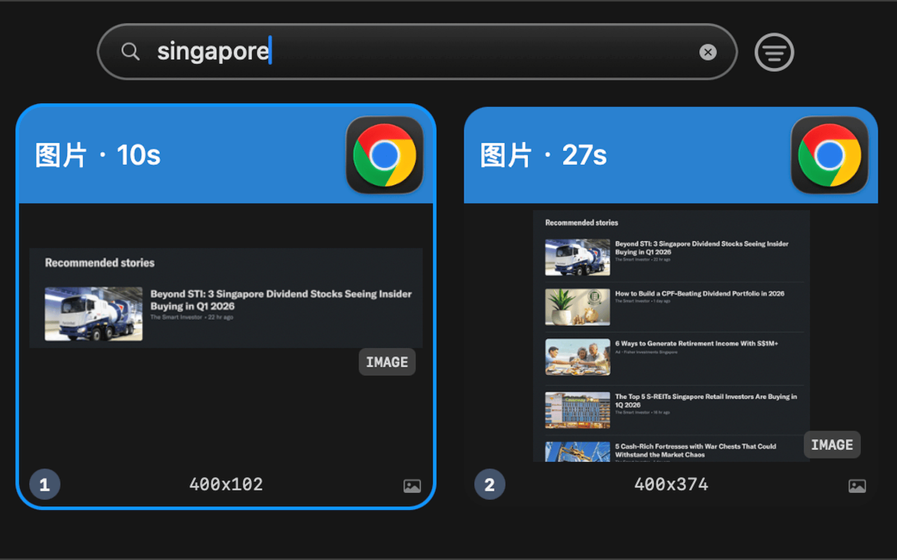The height and width of the screenshot is (560, 897).
Task: Click the "Beyond STI" headline in the 27s card
Action: point(702,248)
